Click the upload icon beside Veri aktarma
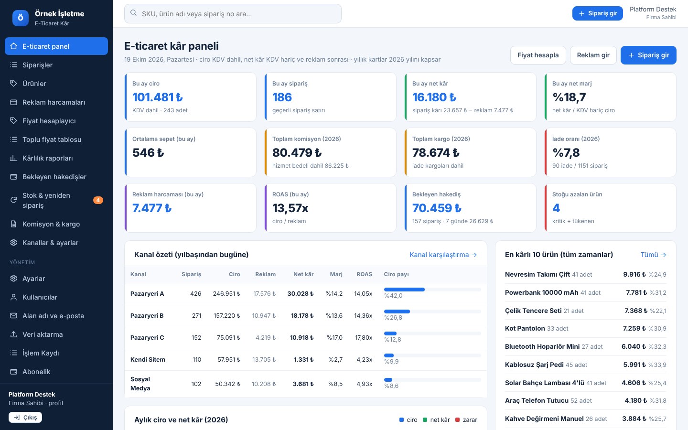Viewport: 688px width, 430px height. click(13, 334)
